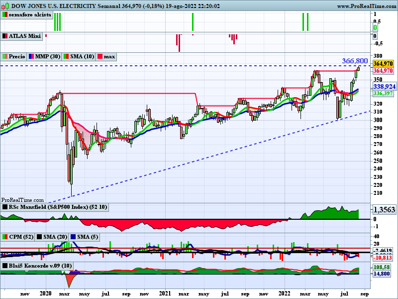The image size is (398, 299).
Task: Open the semaforo alcista indicator label
Action: click(x=27, y=15)
